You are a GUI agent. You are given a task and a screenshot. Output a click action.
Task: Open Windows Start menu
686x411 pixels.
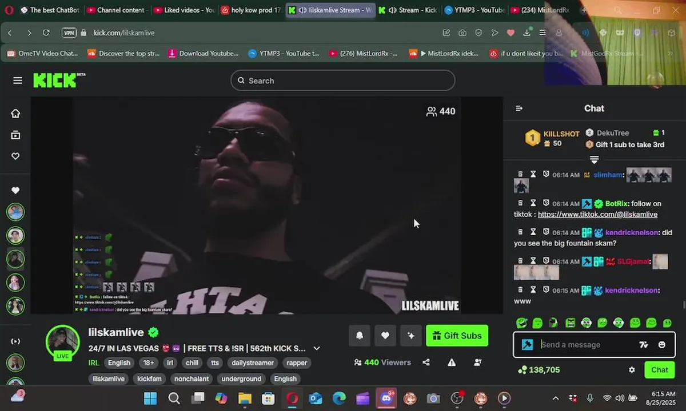150,398
